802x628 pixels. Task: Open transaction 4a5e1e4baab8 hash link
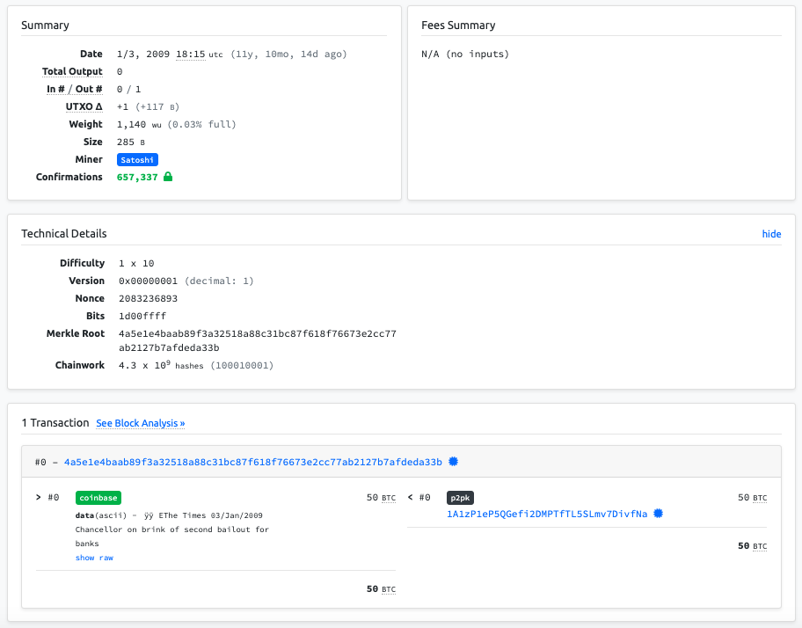[252, 462]
